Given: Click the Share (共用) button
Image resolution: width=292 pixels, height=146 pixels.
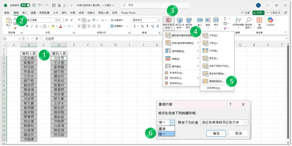Looking at the screenshot, I should point(258,13).
